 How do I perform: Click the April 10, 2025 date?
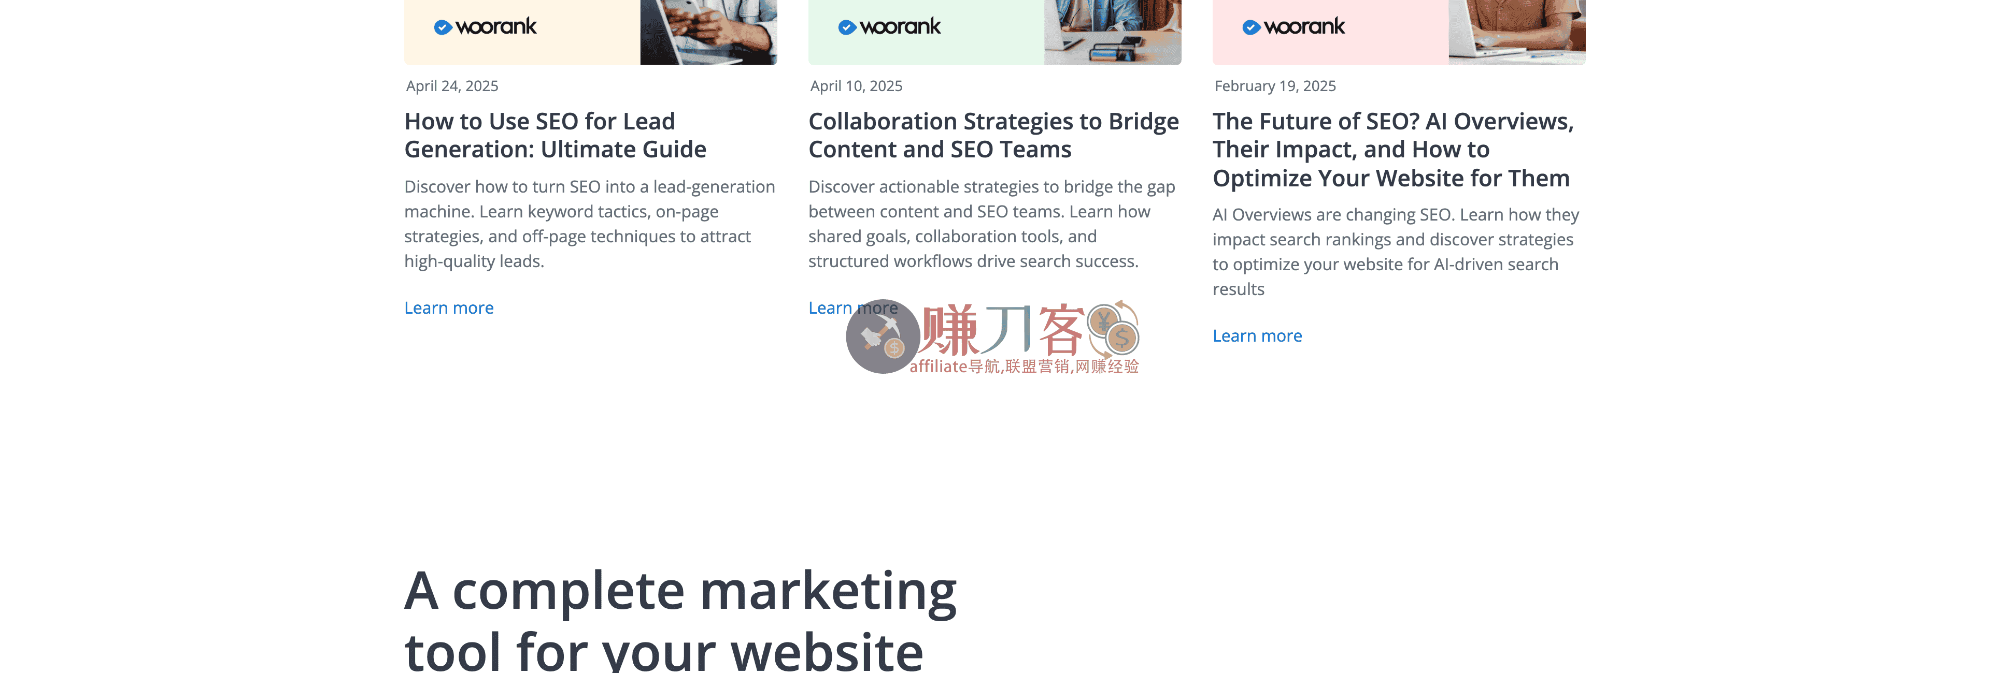pyautogui.click(x=856, y=85)
